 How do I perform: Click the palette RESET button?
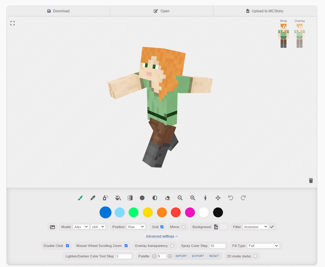(214, 256)
